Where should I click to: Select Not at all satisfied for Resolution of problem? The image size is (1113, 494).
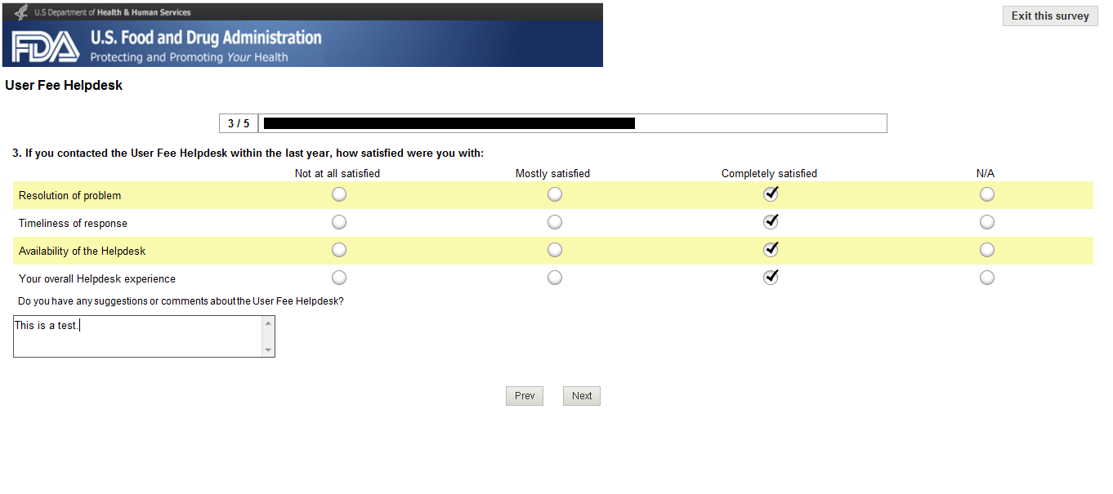(339, 194)
